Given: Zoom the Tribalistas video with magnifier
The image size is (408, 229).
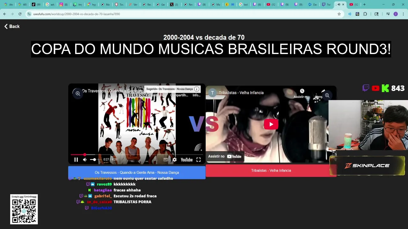Looking at the screenshot, I should click(x=327, y=95).
